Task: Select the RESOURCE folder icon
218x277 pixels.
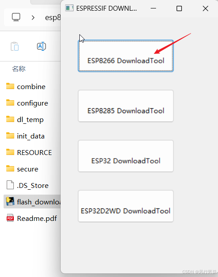Action: pyautogui.click(x=10, y=152)
